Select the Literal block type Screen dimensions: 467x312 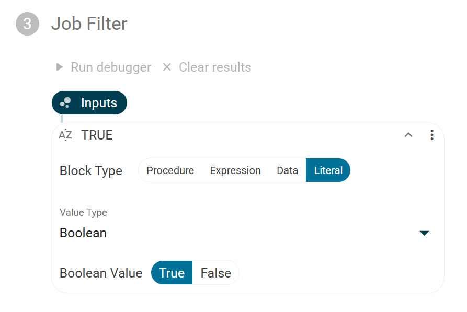click(328, 171)
